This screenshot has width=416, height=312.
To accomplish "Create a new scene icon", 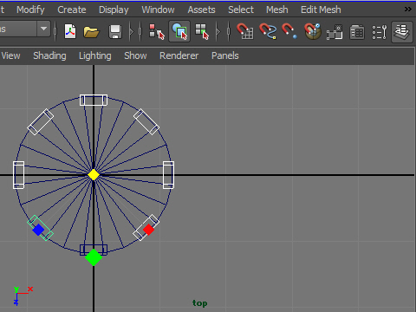I will point(70,31).
